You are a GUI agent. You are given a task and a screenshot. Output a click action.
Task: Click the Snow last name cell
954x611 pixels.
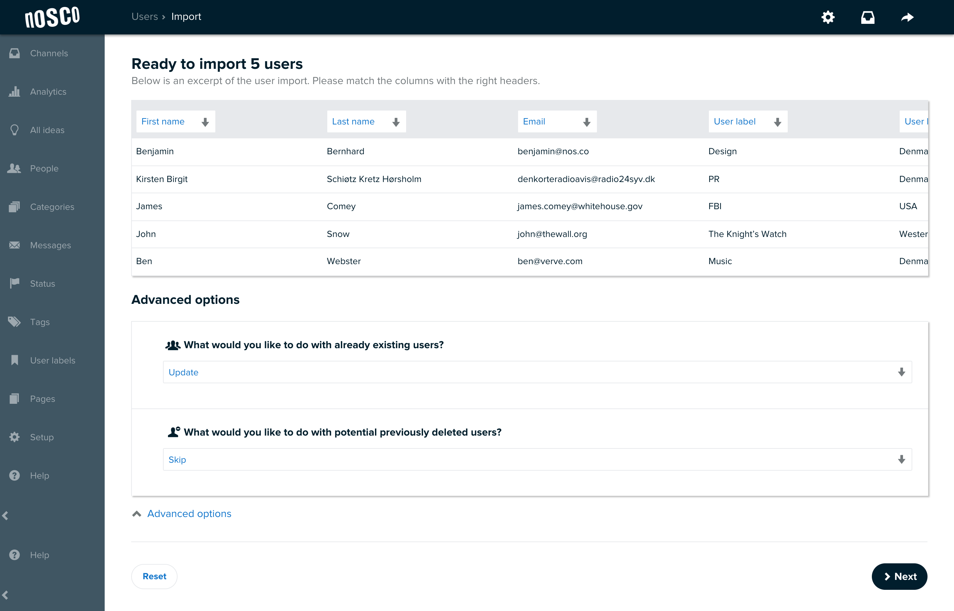point(338,234)
